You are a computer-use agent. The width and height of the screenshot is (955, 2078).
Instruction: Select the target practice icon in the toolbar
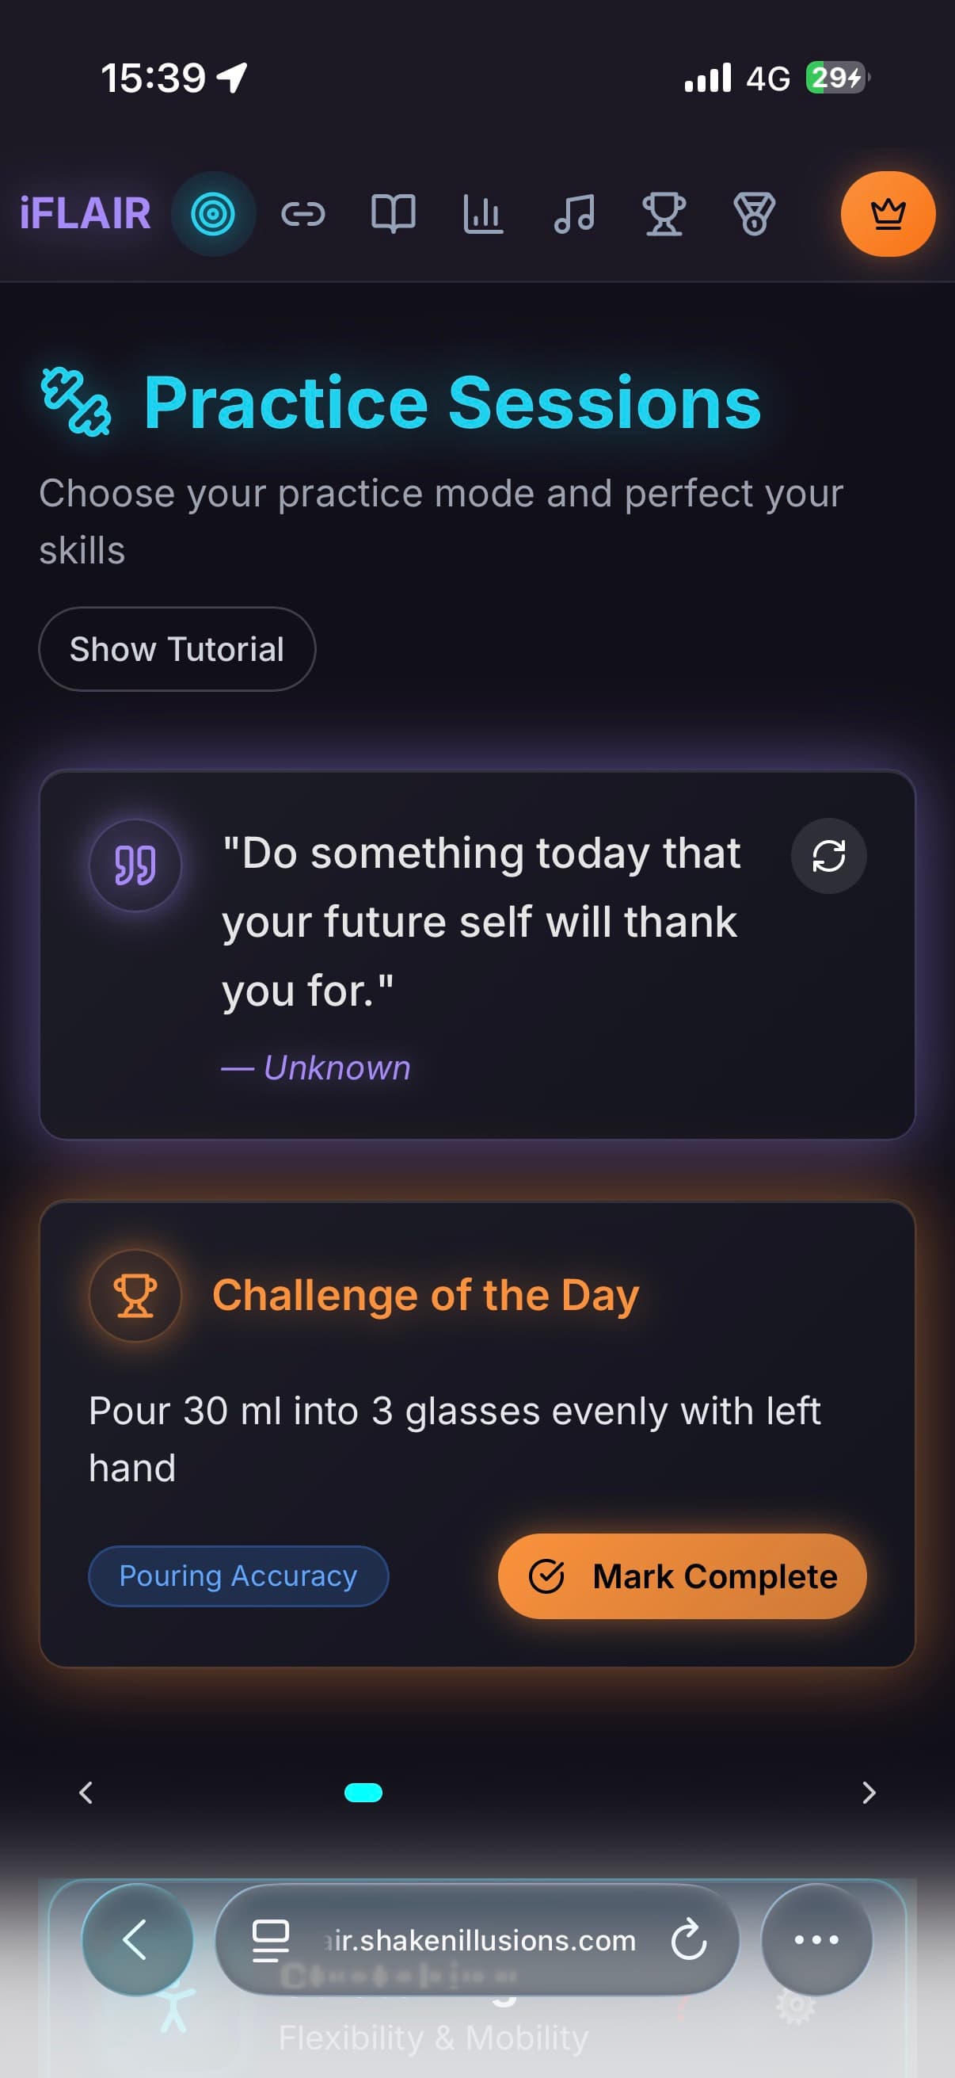click(x=213, y=214)
